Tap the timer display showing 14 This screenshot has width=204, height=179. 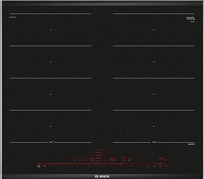161,158
